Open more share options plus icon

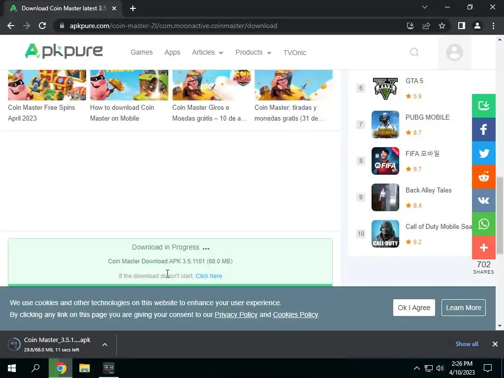click(x=483, y=248)
